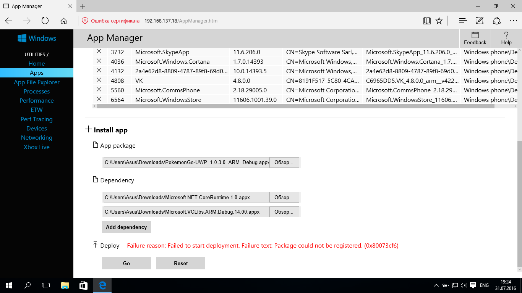Open the ETW page

pyautogui.click(x=37, y=109)
